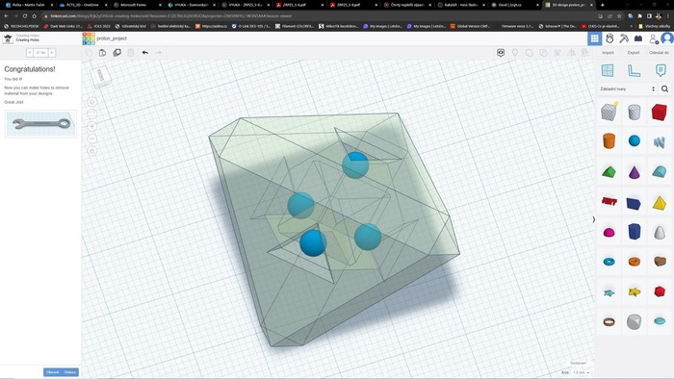The height and width of the screenshot is (379, 674).
Task: Click the Undo arrow in toolbar
Action: [145, 52]
